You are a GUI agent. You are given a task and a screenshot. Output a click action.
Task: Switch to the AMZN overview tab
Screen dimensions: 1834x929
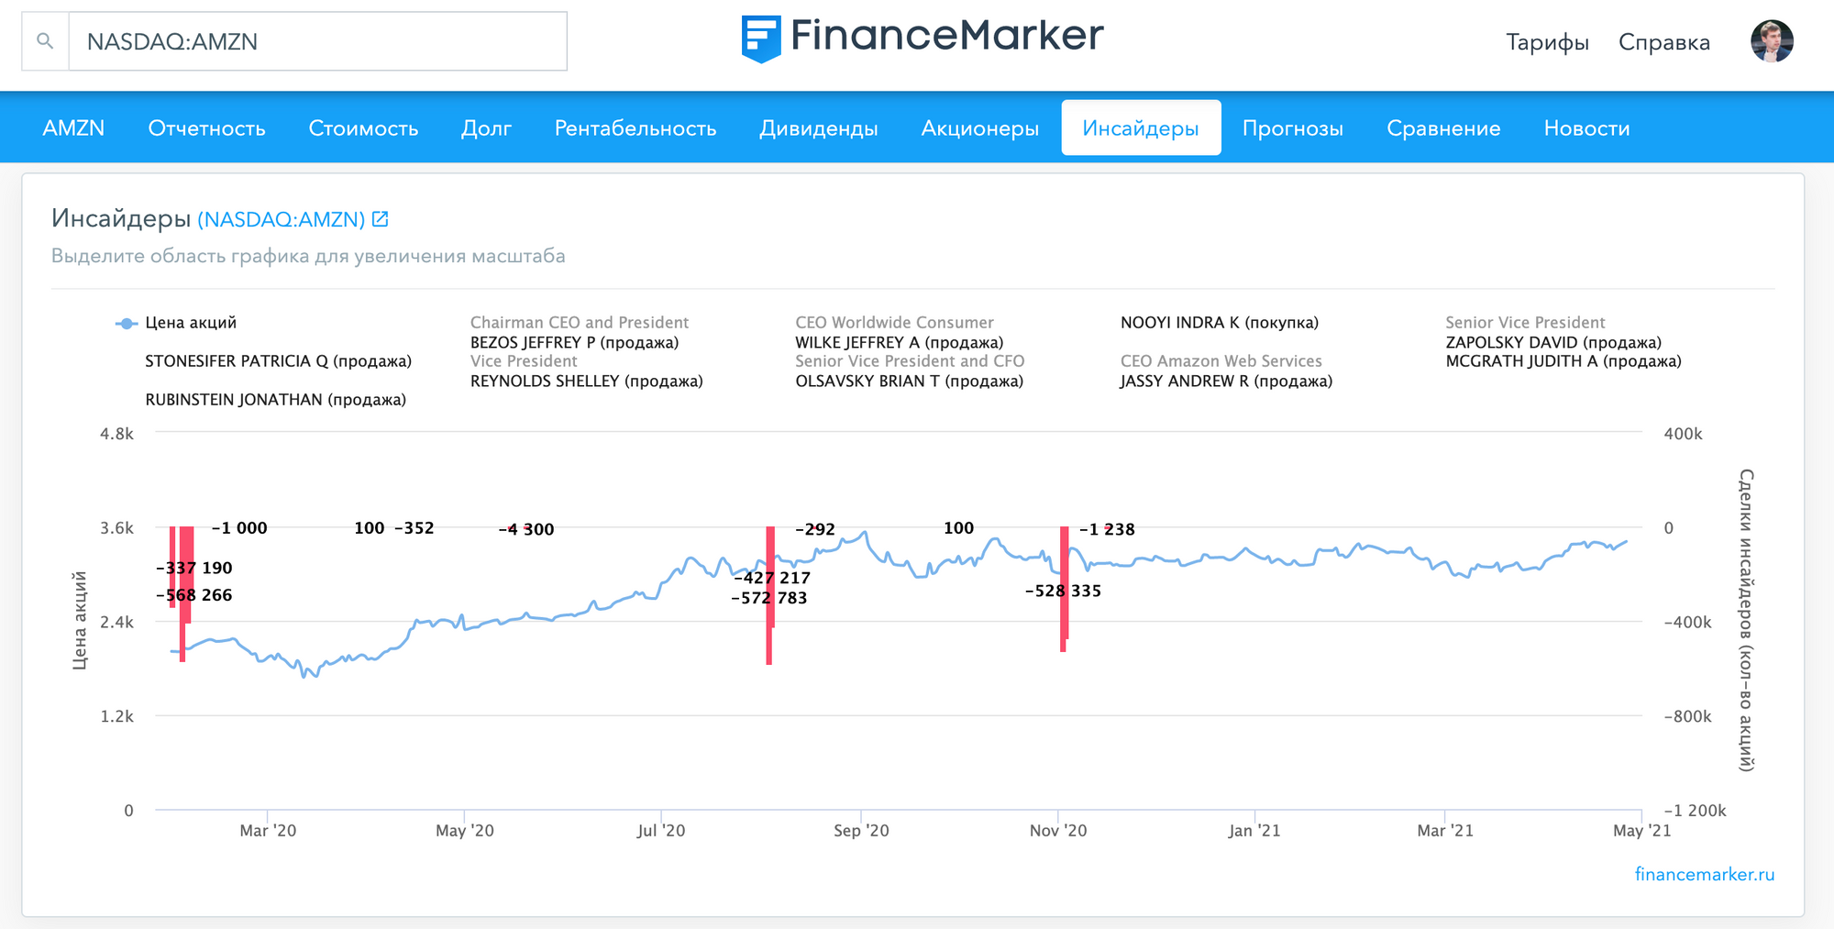point(73,127)
